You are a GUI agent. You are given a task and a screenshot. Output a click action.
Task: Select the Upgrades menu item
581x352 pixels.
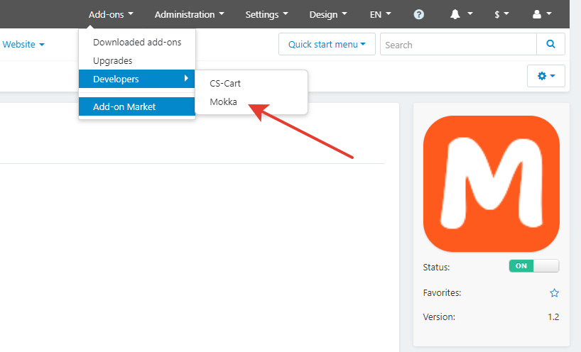pyautogui.click(x=112, y=60)
